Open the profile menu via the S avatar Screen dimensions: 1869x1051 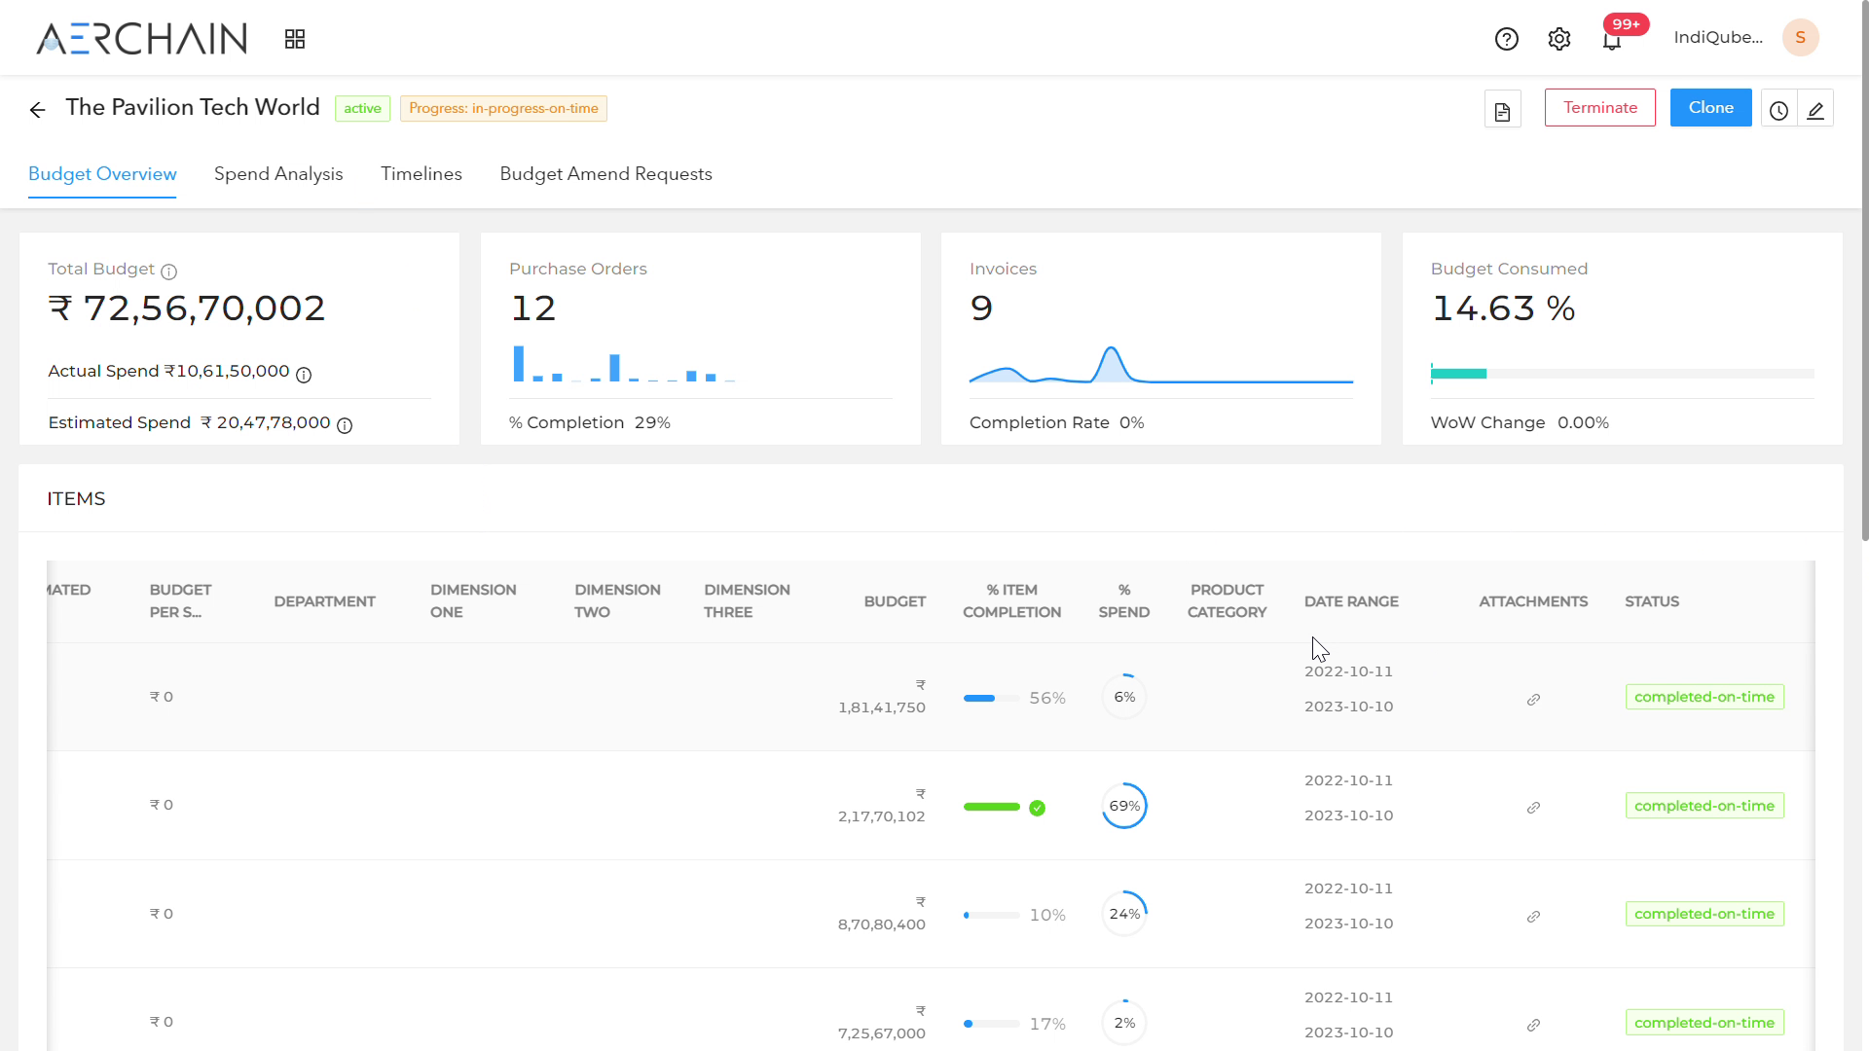tap(1800, 37)
